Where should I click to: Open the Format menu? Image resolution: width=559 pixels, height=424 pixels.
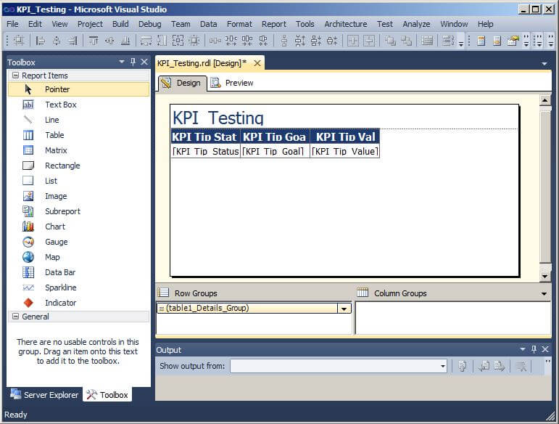[239, 24]
